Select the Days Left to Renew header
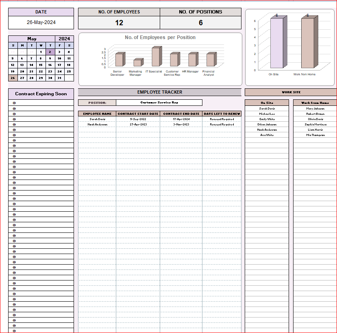Viewport: 337px width, 333px height. (x=222, y=114)
